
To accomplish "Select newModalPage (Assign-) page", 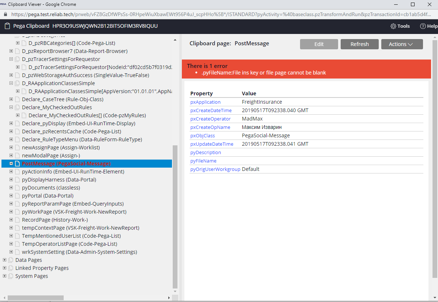I will [51, 156].
